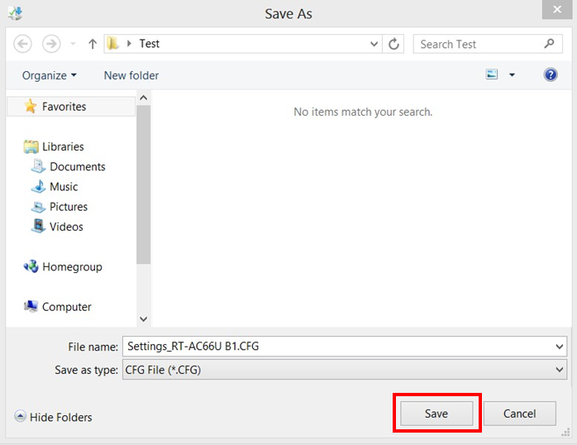
Task: Open the Pictures library
Action: [x=69, y=207]
